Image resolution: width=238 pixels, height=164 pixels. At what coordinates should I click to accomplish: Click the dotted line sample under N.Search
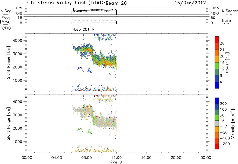(230, 14)
